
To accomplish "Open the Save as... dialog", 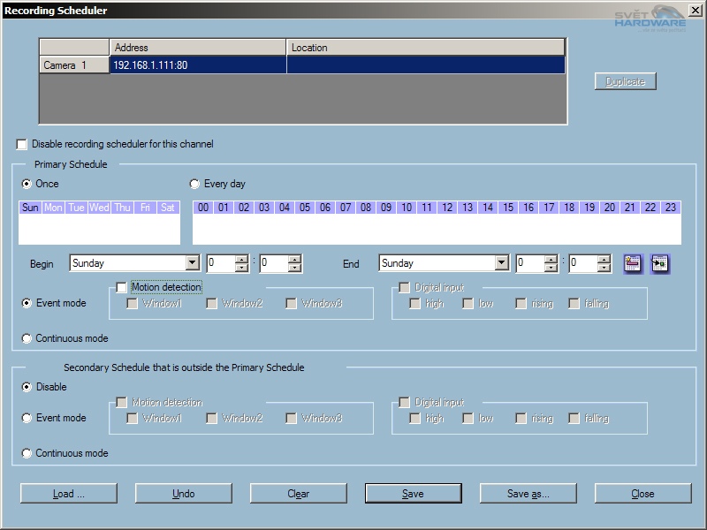I will click(528, 494).
